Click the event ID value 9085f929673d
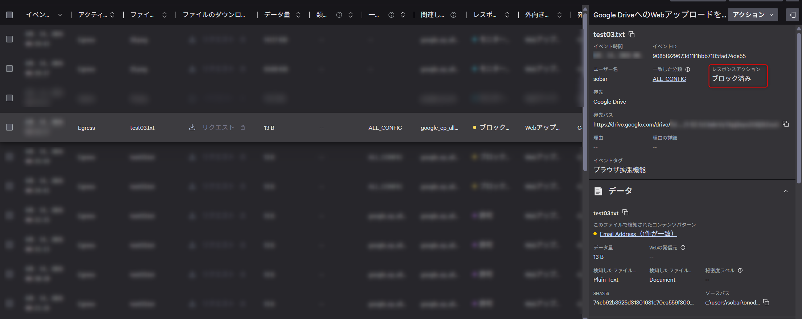Image resolution: width=802 pixels, height=319 pixels. point(699,56)
